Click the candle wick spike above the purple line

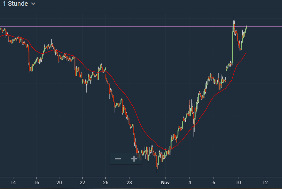point(233,19)
